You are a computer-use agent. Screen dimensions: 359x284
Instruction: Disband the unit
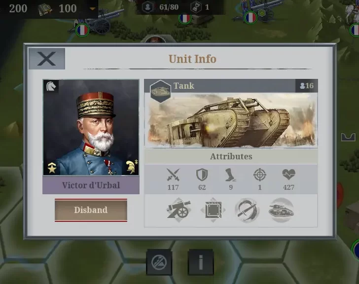click(x=91, y=210)
